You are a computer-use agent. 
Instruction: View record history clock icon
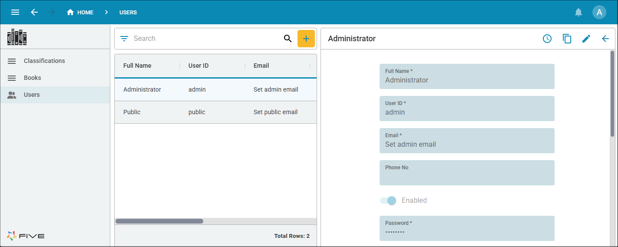coord(547,39)
